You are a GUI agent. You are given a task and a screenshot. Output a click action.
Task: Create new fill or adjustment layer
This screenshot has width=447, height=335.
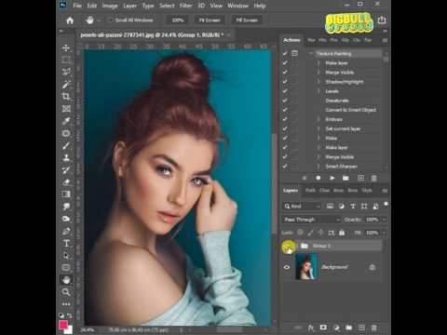pyautogui.click(x=336, y=328)
